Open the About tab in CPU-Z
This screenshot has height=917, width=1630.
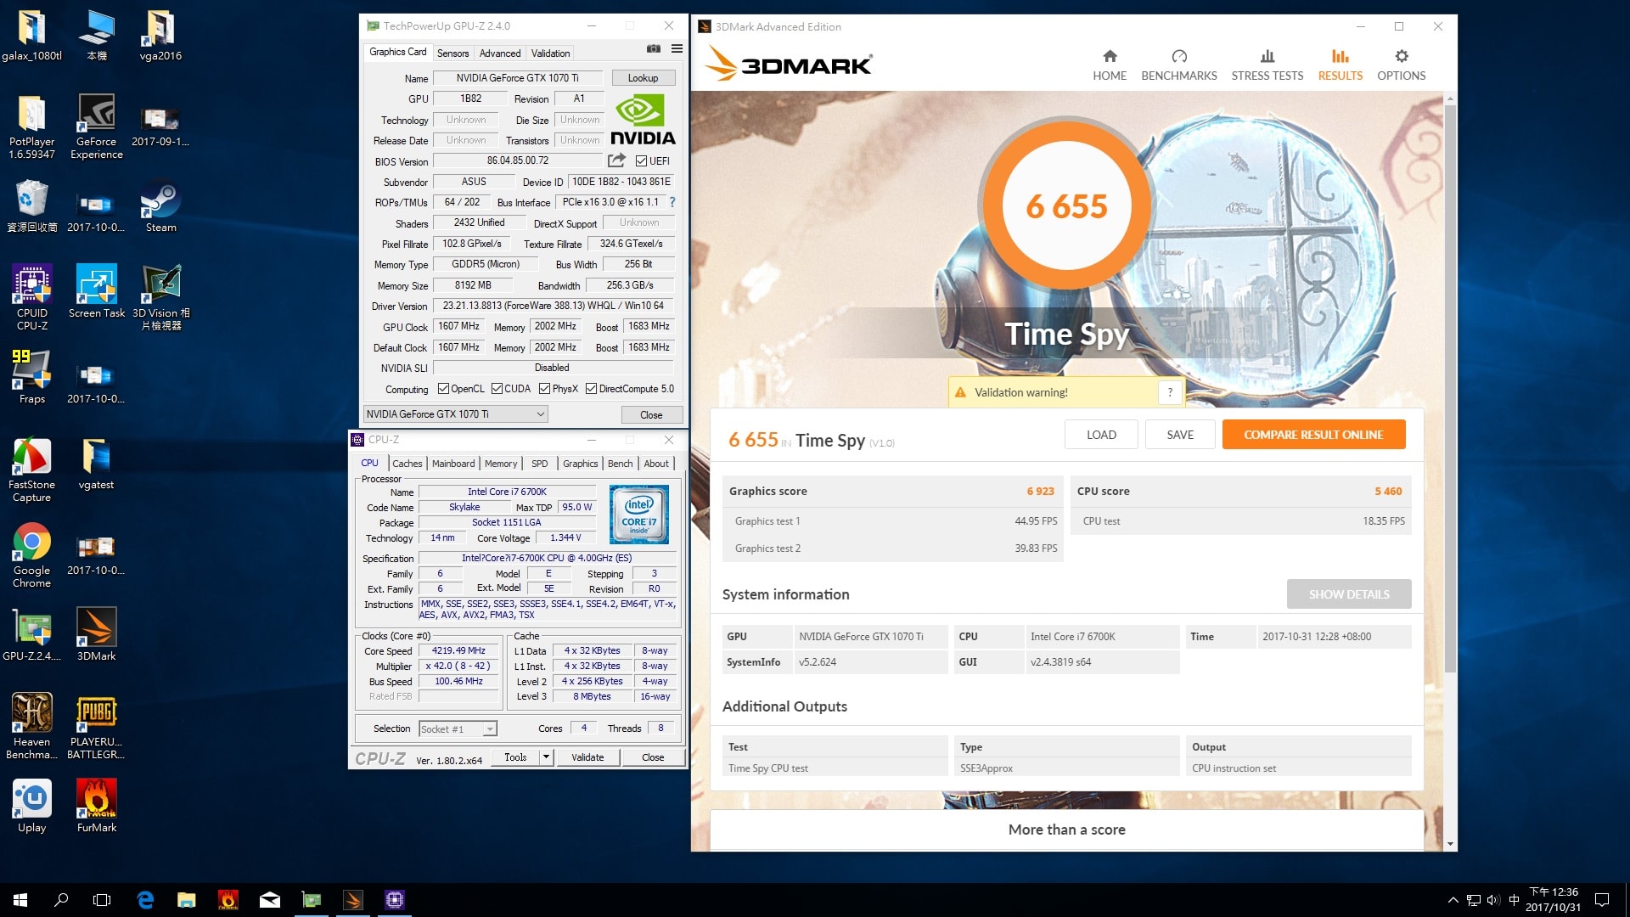(x=656, y=464)
